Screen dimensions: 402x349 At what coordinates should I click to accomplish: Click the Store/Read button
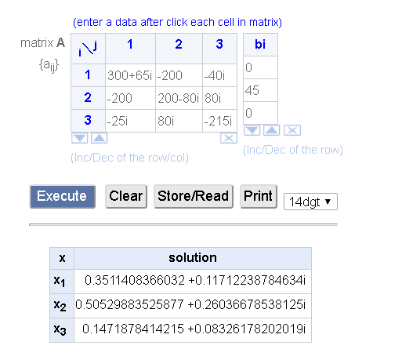(194, 197)
